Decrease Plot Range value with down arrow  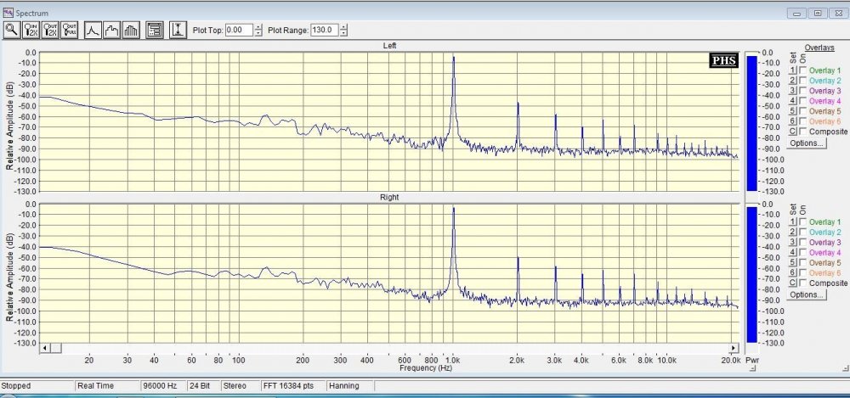tap(343, 34)
